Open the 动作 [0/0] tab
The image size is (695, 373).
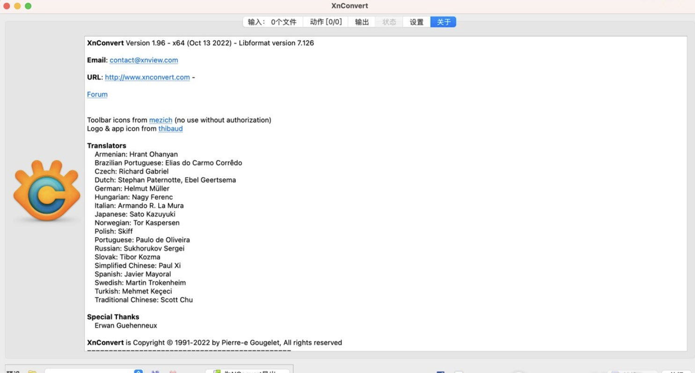tap(326, 22)
